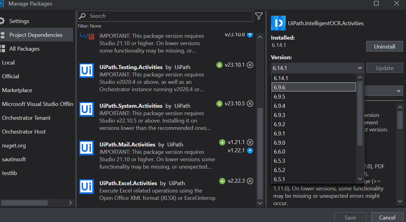Pick version 6.5.2 from the dropdown list
This screenshot has height=222, width=406.
coord(314,170)
